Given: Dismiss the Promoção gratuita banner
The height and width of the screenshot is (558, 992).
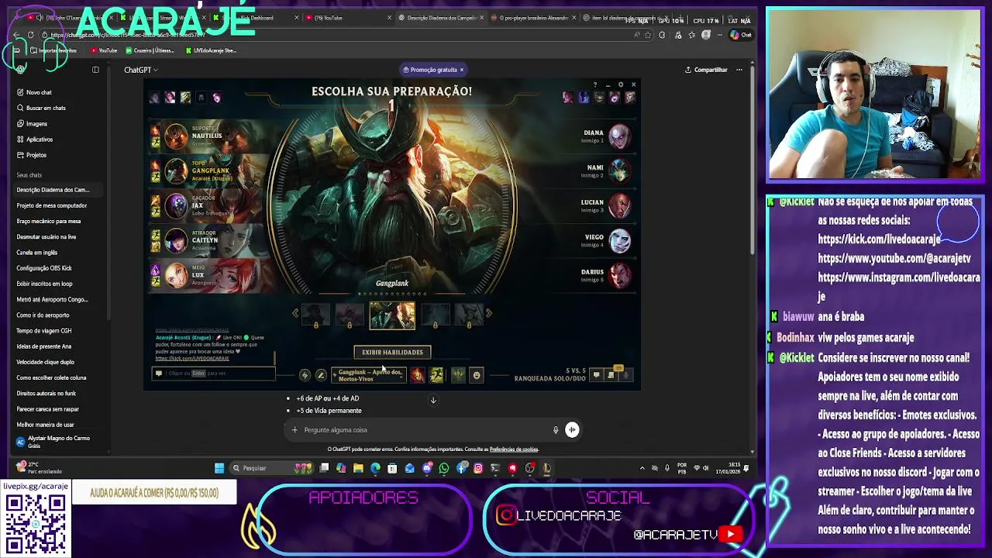Looking at the screenshot, I should click(x=462, y=70).
